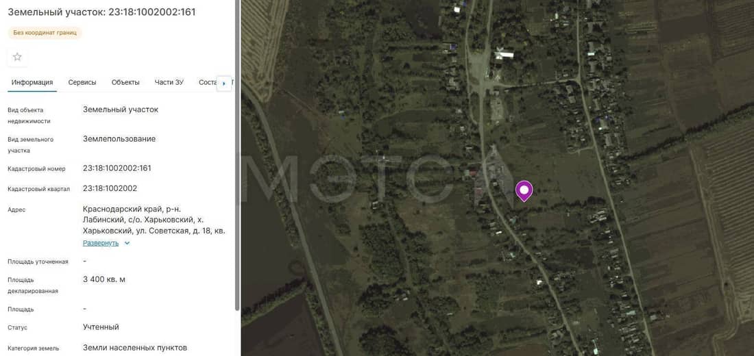Viewport: 754px width, 356px height.
Task: Go to the Объекты tab
Action: [x=125, y=83]
